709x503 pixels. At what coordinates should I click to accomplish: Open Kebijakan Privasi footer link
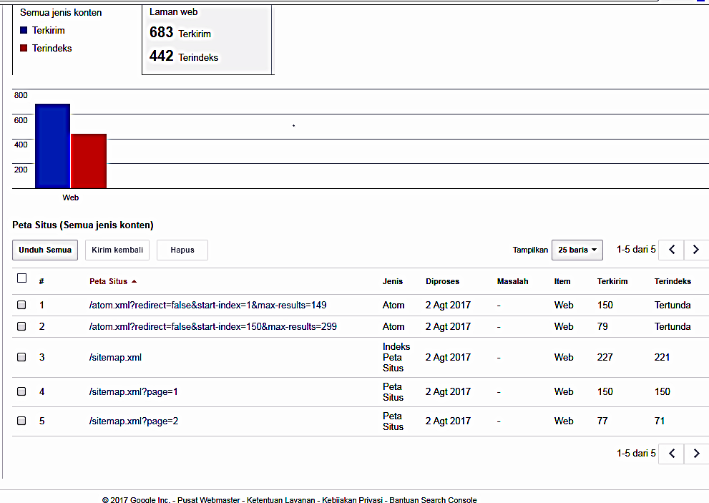click(352, 499)
